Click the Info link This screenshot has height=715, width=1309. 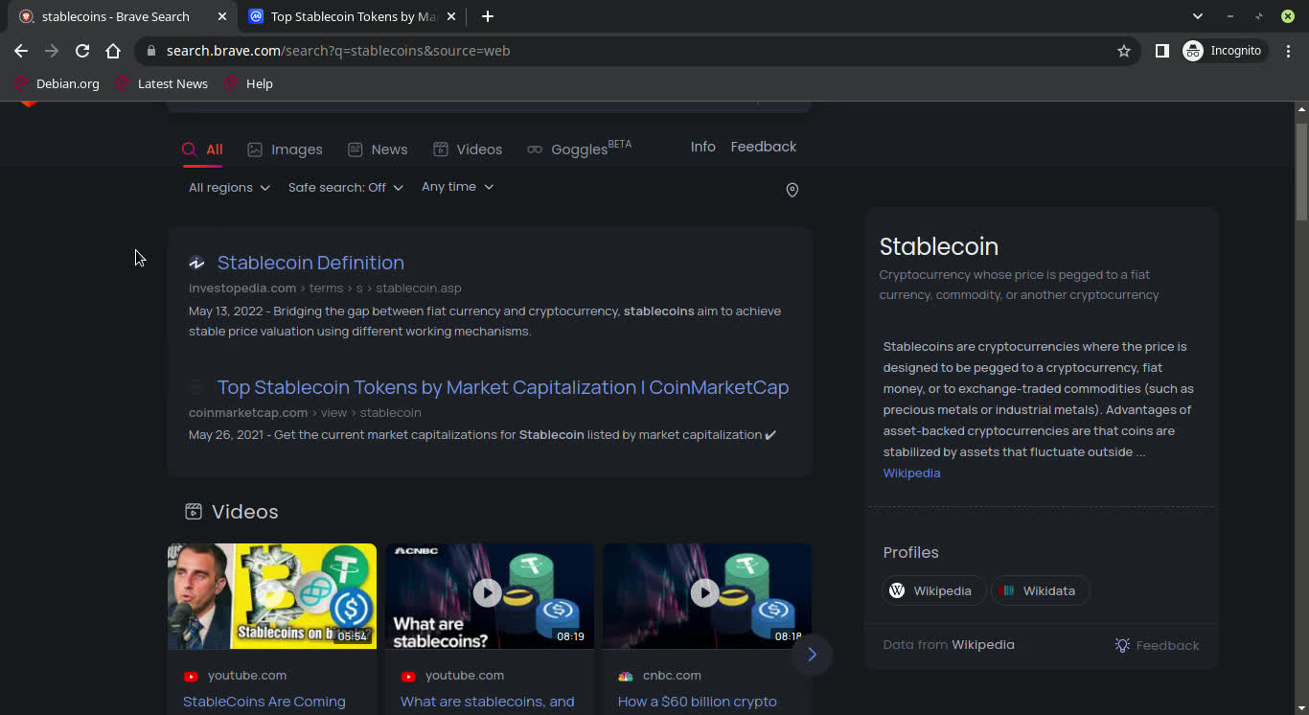click(x=703, y=147)
